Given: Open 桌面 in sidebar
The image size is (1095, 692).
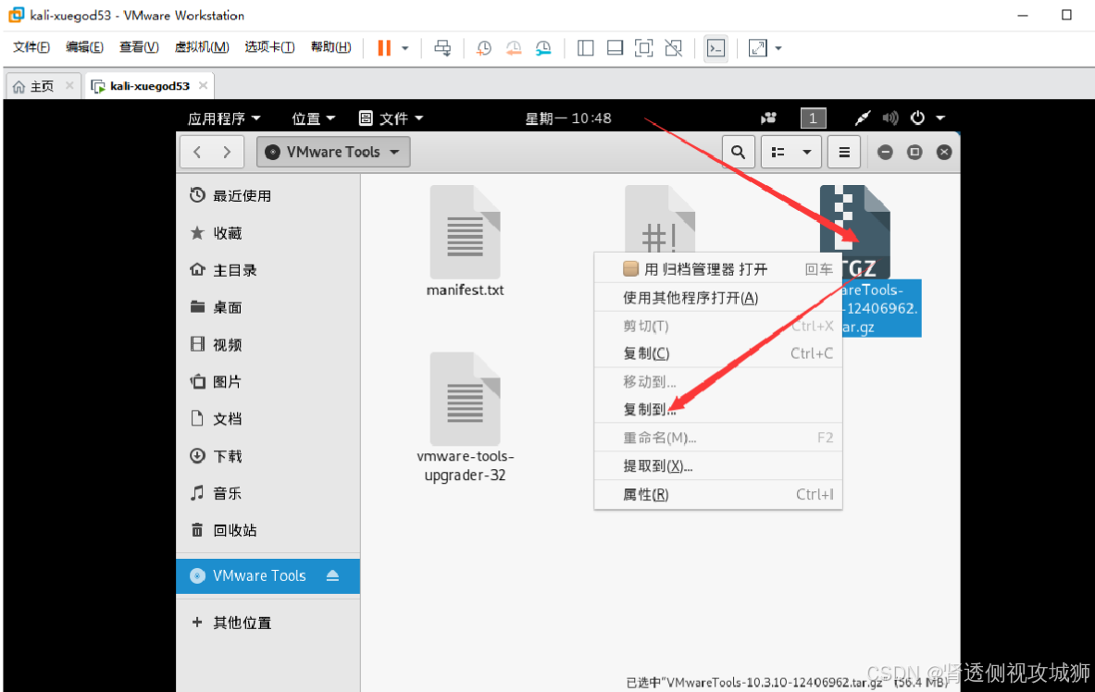Looking at the screenshot, I should coord(268,307).
